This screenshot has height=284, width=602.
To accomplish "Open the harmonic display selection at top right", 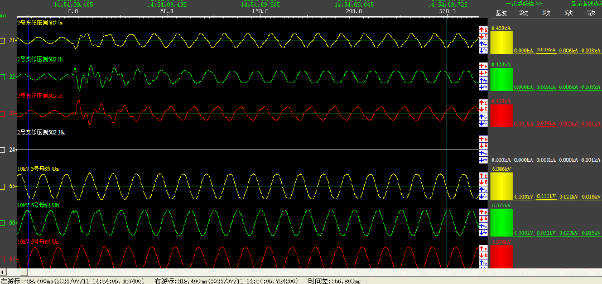I will [x=586, y=3].
